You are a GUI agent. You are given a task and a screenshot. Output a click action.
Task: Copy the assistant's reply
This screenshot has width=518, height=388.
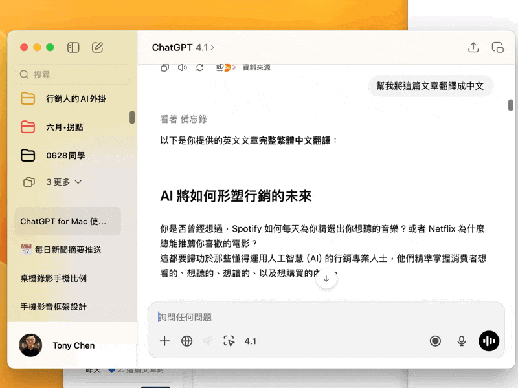coord(165,67)
